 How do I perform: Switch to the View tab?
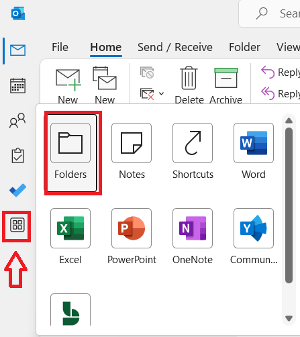pos(288,47)
